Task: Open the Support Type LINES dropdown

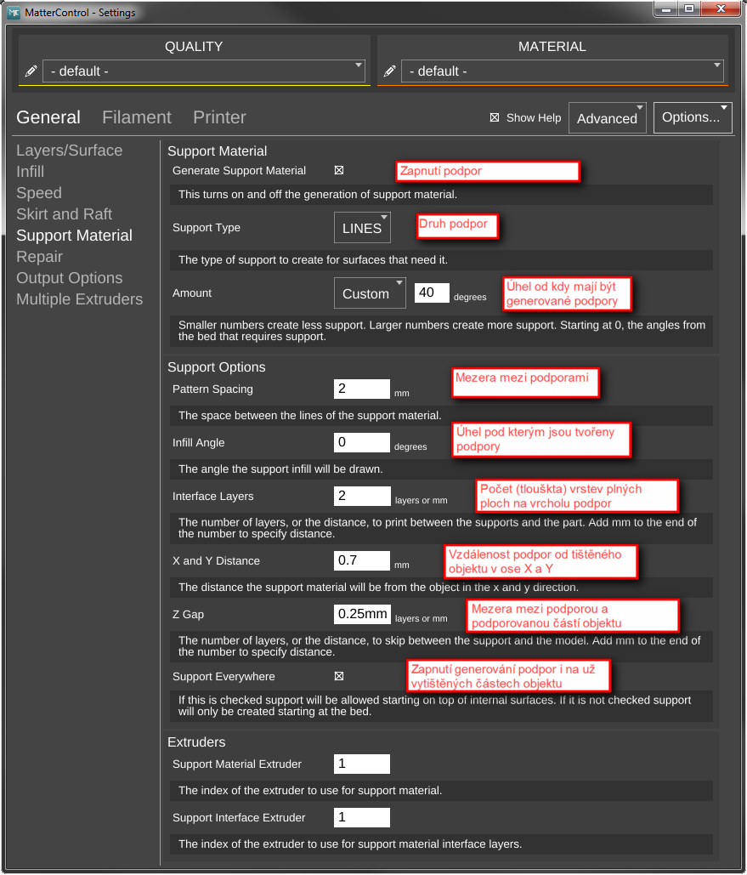Action: coord(362,227)
